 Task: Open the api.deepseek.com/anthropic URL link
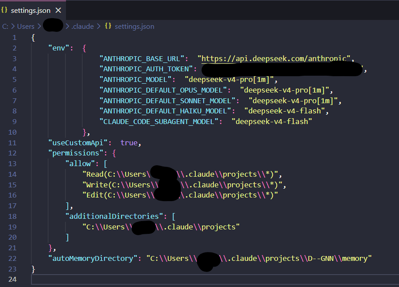pyautogui.click(x=274, y=59)
